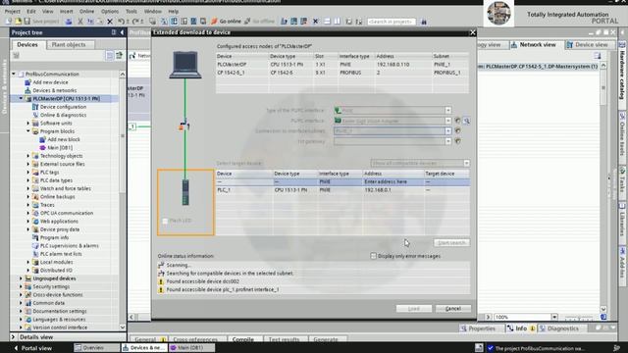Select Add new device in tree
Viewport: 628px width, 353px height.
50,82
